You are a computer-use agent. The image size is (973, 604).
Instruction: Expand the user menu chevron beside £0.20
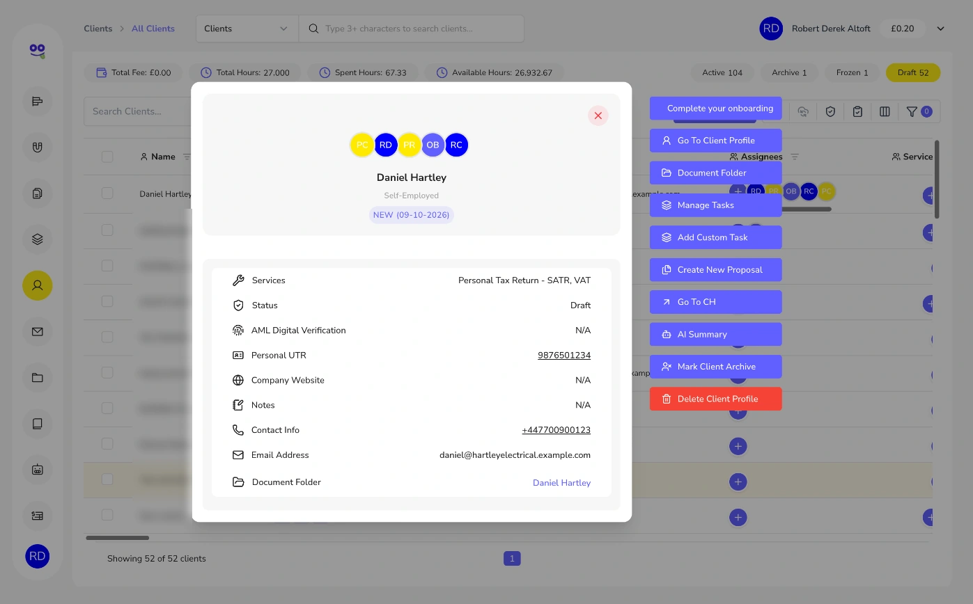click(940, 29)
